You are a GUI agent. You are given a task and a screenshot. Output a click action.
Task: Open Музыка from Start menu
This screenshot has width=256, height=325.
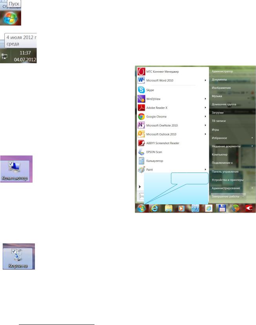[217, 96]
